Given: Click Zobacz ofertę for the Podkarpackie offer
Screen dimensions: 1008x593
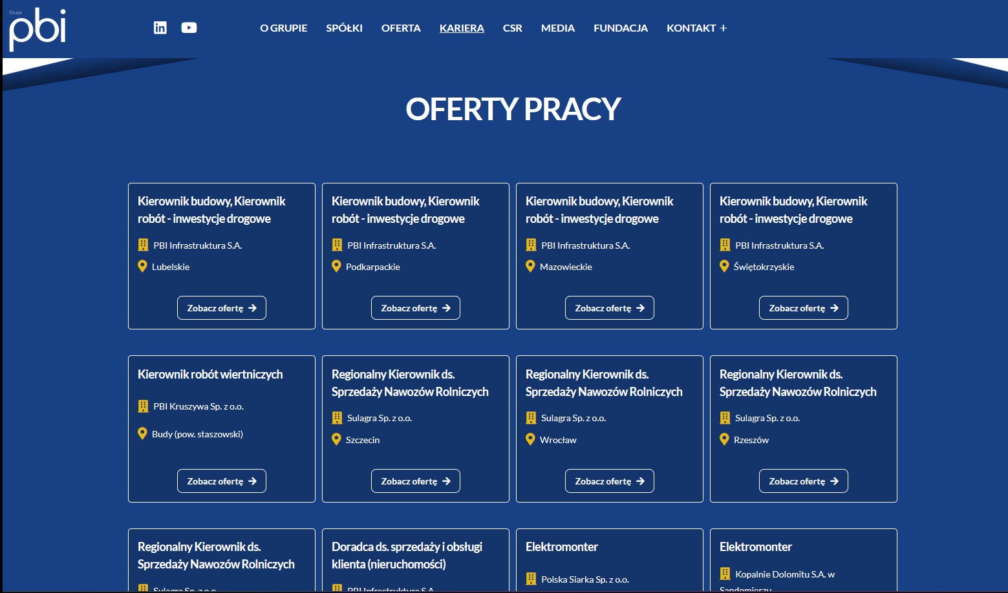Looking at the screenshot, I should [415, 308].
